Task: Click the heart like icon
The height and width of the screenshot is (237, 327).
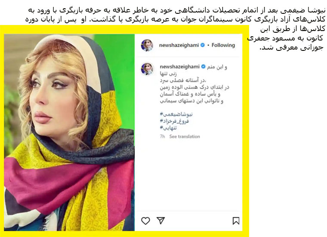Action: point(145,221)
